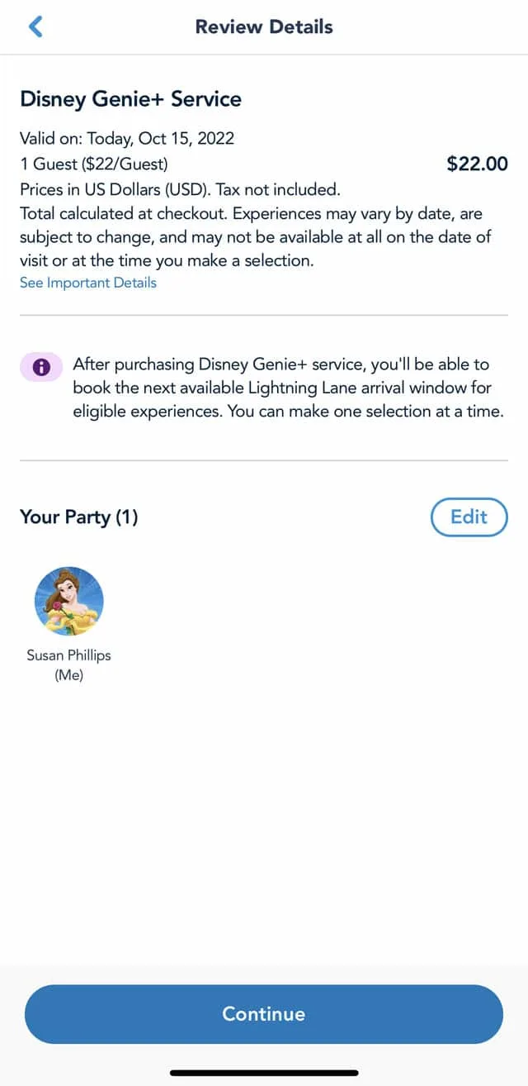Tap the Prices in US Dollars notice
This screenshot has width=528, height=1086.
[180, 189]
